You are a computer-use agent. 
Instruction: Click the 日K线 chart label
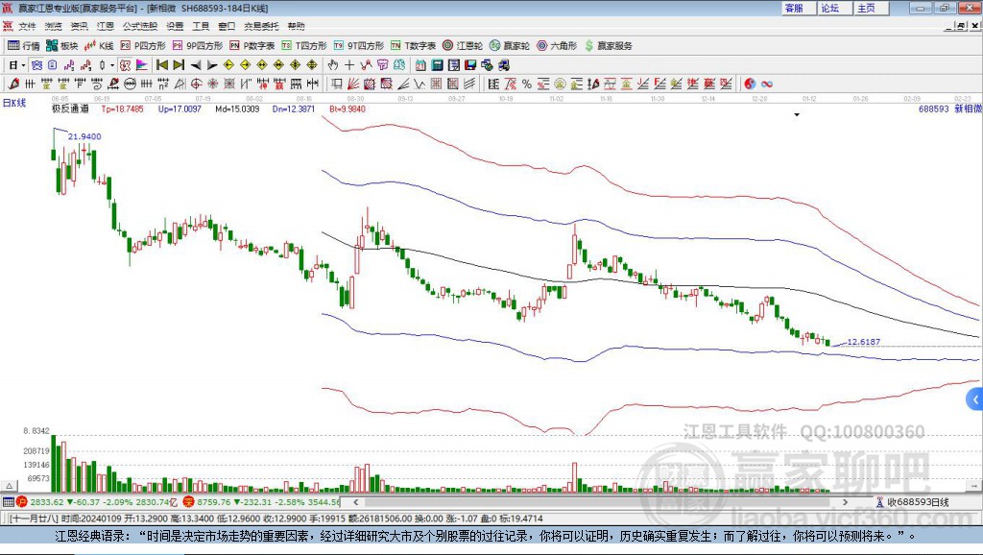pyautogui.click(x=14, y=103)
